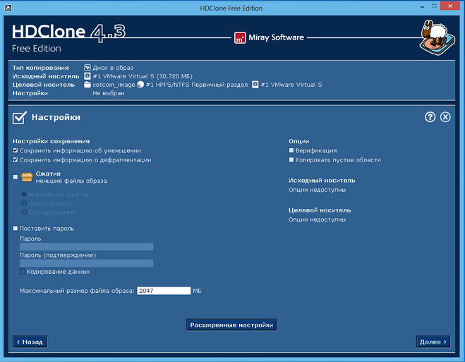Click the #1 VMware Virtual S (30.720 МБ) text
465x362 pixels.
point(143,76)
